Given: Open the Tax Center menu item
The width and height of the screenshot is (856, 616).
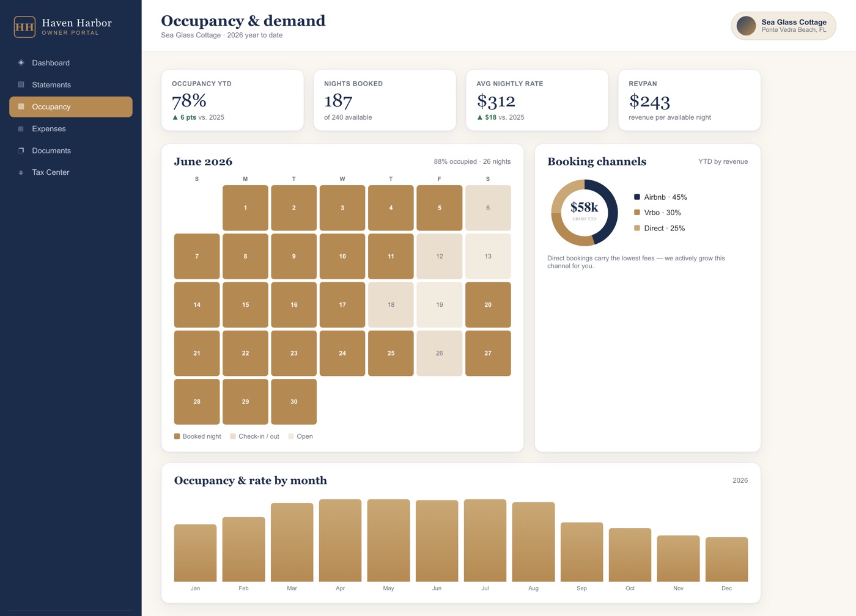Looking at the screenshot, I should [x=71, y=172].
